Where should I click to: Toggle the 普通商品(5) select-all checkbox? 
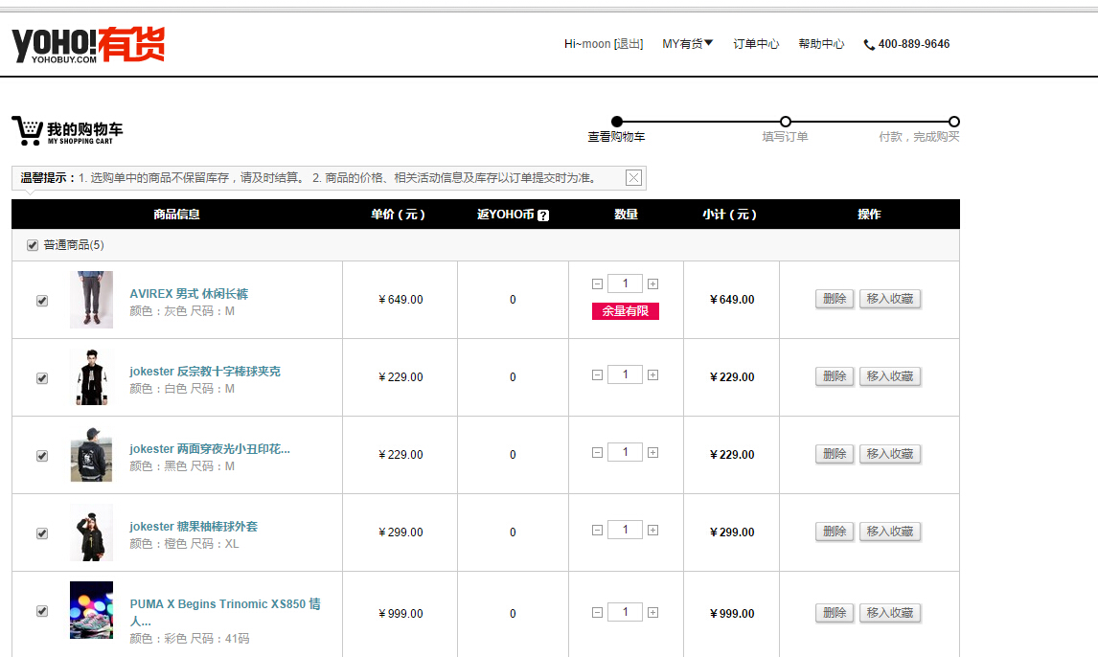click(x=33, y=245)
